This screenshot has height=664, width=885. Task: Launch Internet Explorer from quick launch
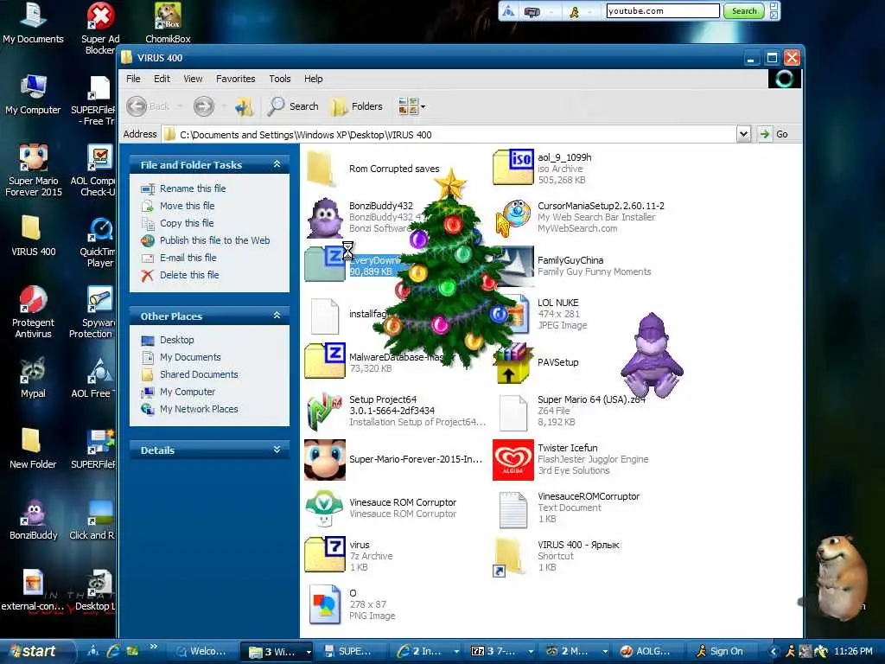pyautogui.click(x=113, y=651)
